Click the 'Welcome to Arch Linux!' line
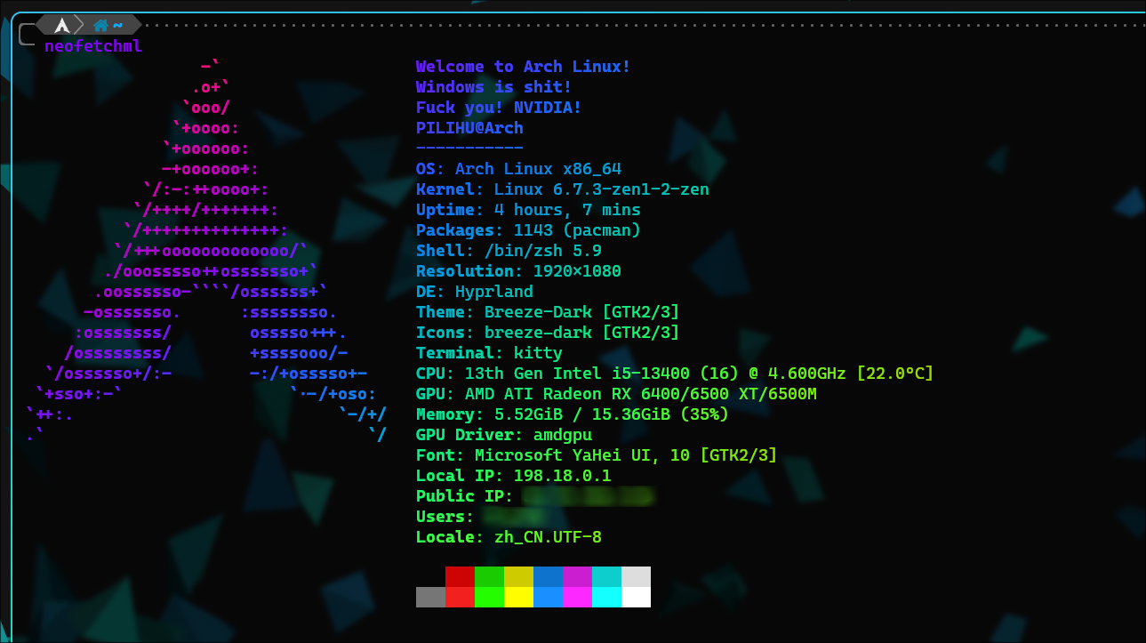The image size is (1146, 643). [523, 67]
